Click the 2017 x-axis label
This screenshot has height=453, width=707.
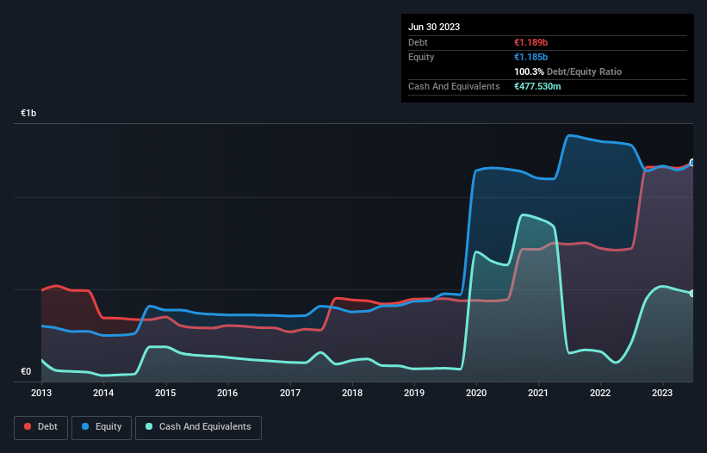pyautogui.click(x=290, y=393)
